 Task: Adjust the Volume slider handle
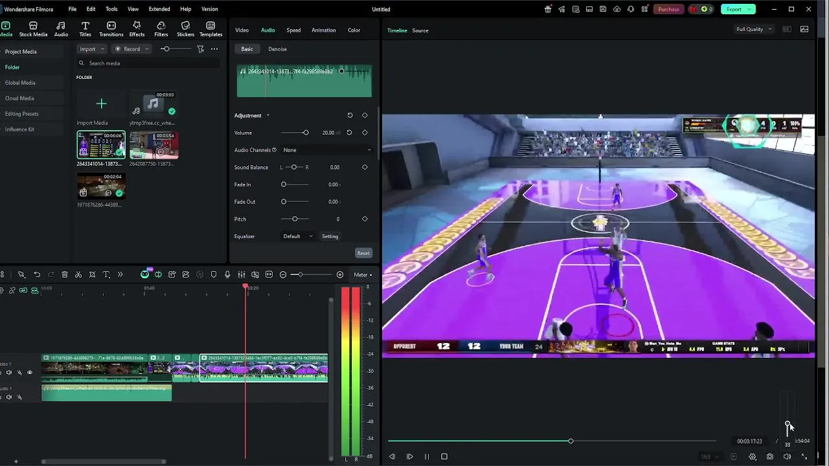click(306, 133)
